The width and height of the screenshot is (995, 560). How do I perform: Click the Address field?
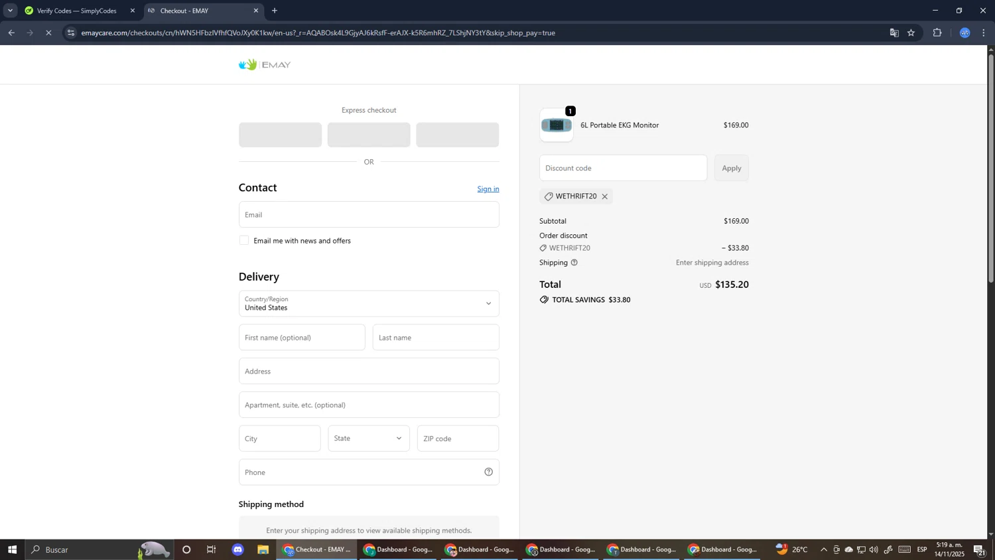369,371
